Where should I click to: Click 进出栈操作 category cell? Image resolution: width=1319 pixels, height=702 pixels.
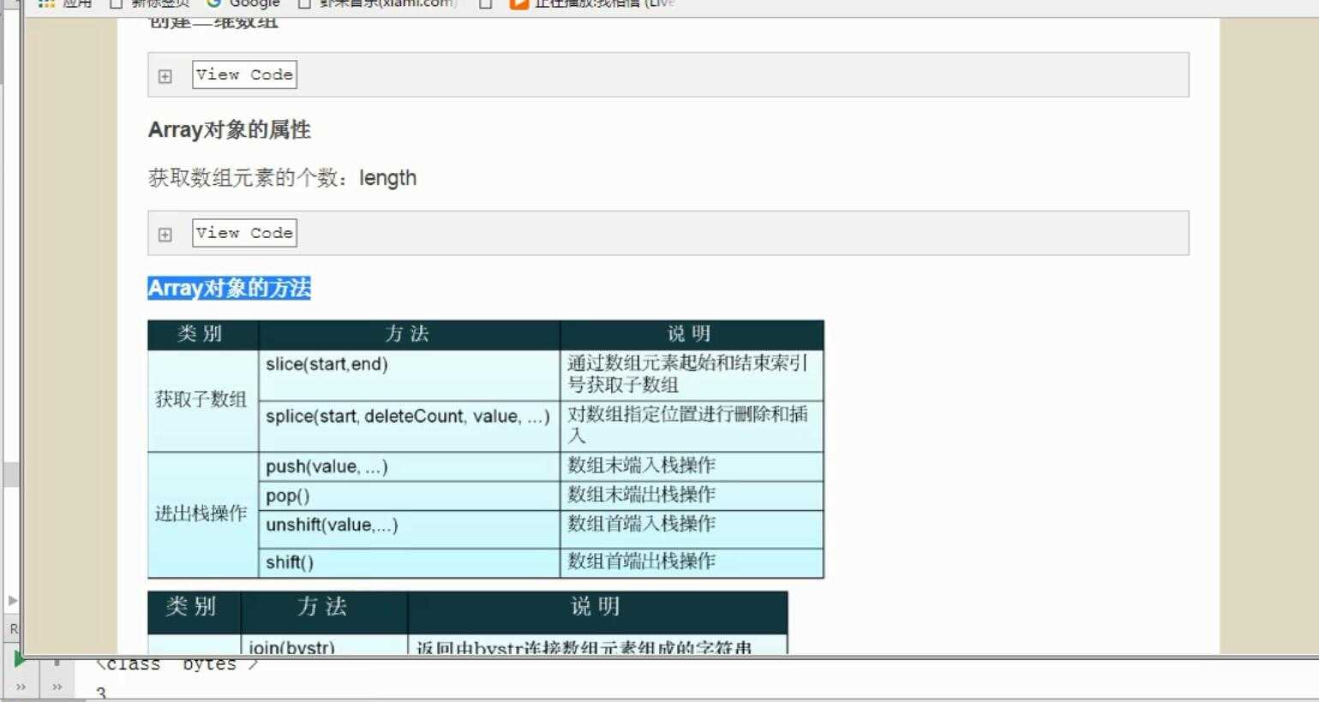tap(203, 515)
